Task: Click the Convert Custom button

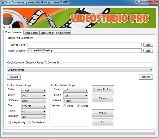Action: [103, 89]
